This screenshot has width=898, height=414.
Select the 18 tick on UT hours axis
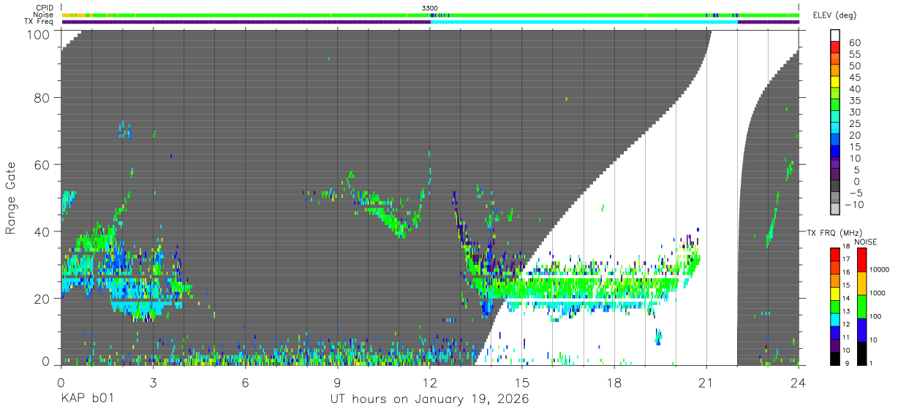point(614,383)
